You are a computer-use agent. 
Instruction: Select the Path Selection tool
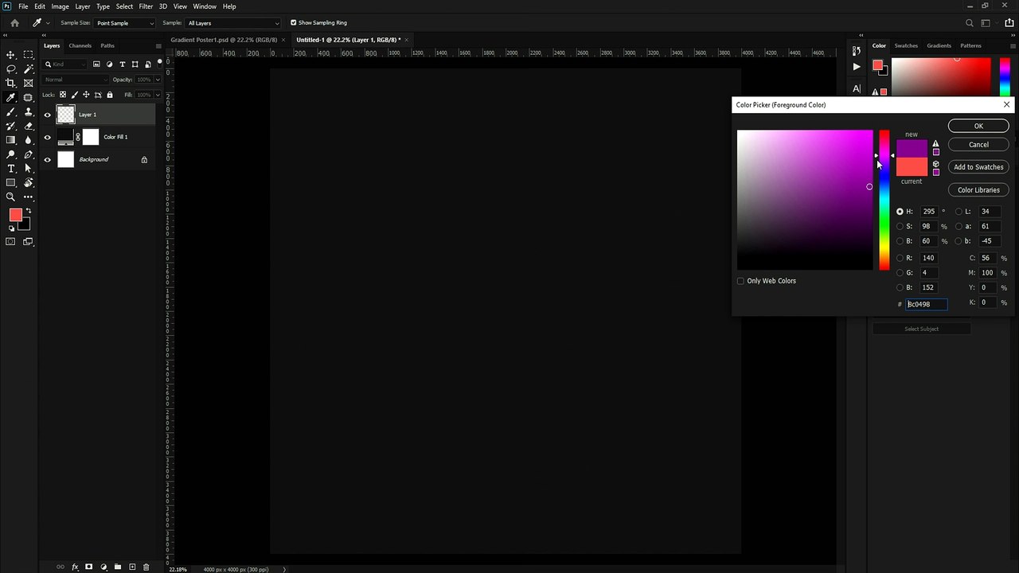[29, 169]
